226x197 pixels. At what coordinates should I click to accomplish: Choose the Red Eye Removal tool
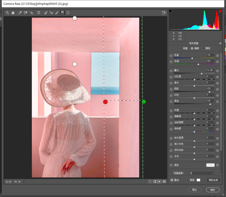pos(51,13)
